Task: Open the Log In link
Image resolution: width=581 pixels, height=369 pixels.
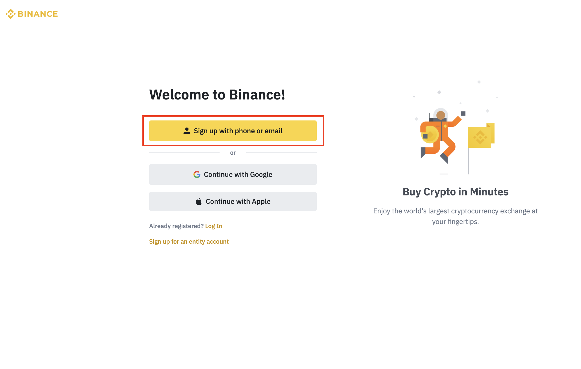Action: tap(214, 226)
